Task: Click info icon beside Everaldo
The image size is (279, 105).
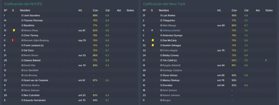Action: 161,85
